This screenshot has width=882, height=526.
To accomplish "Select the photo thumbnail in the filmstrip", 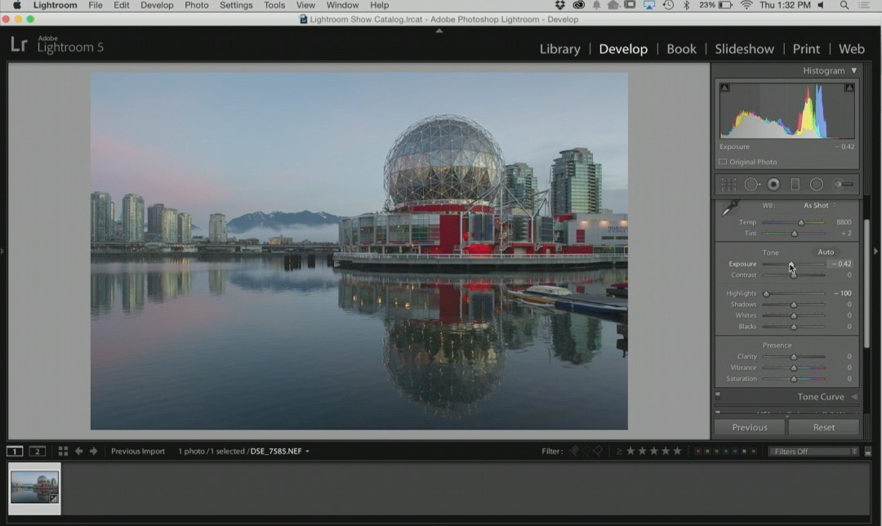I will [33, 488].
